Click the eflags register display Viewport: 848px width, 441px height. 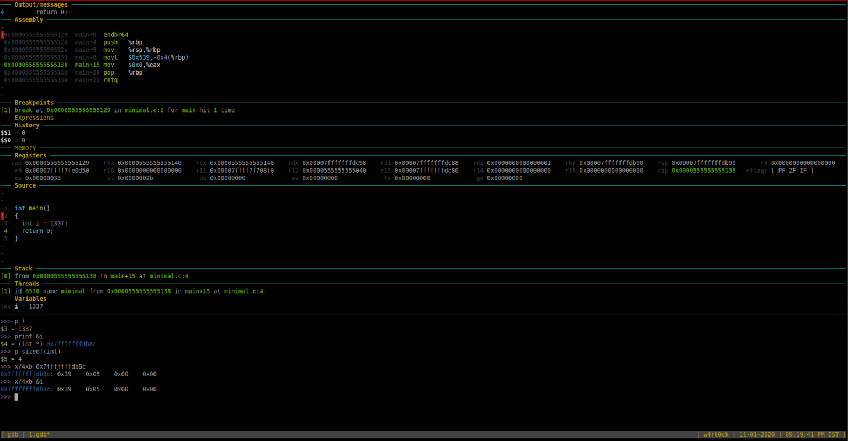tap(780, 170)
